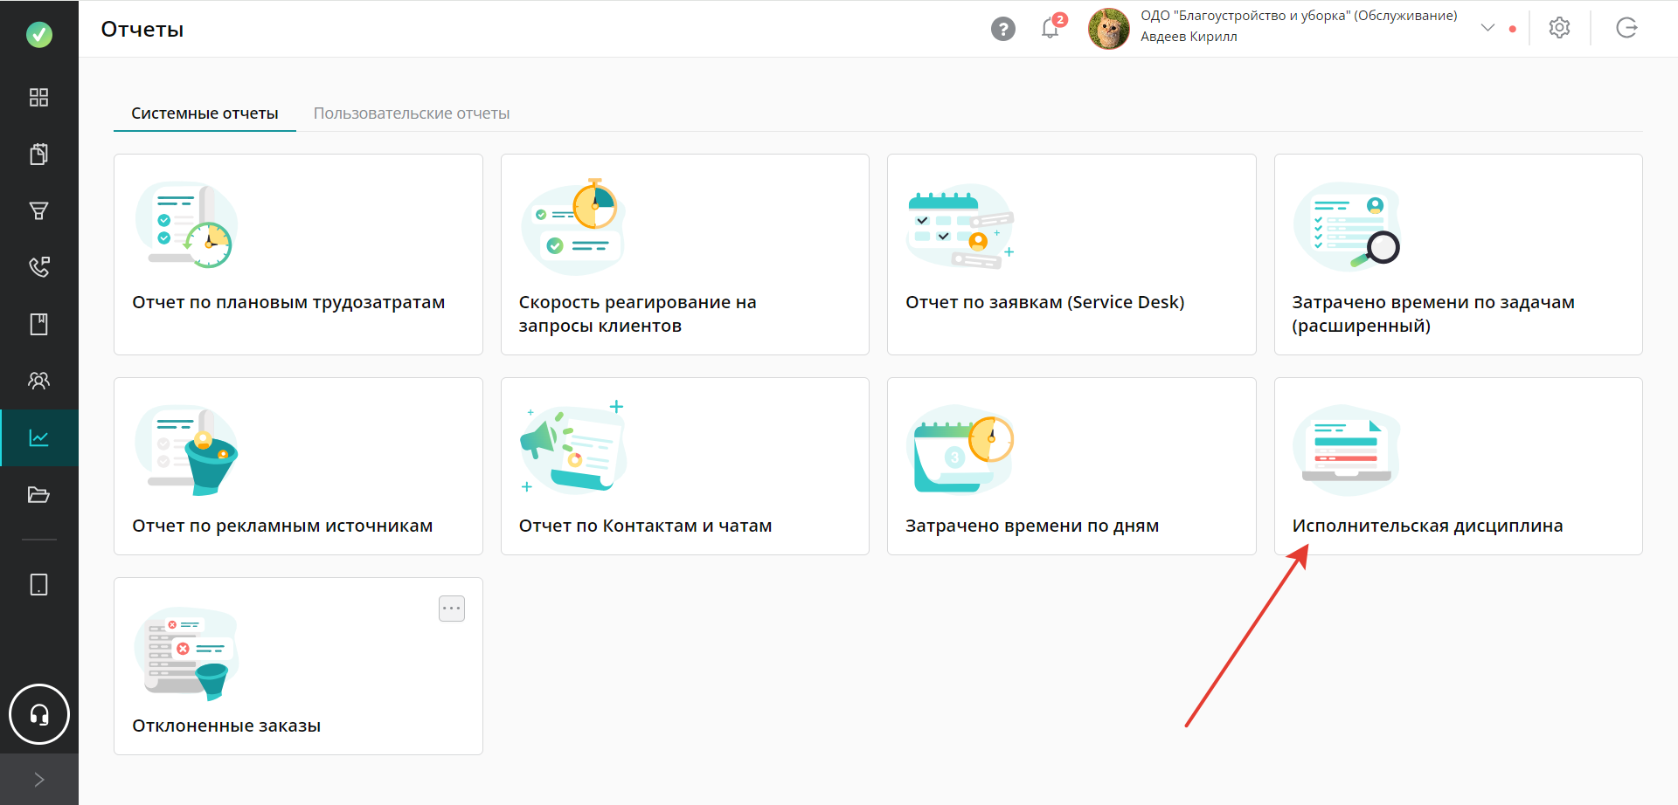Open Затрачено времени по дням report
The width and height of the screenshot is (1678, 805).
(1071, 466)
